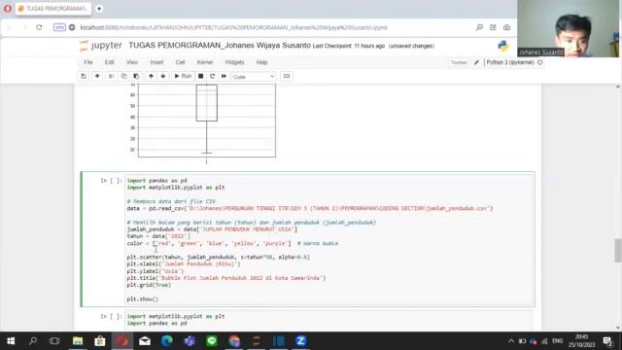Click the share icon in address bar
The image size is (622, 350).
click(493, 27)
